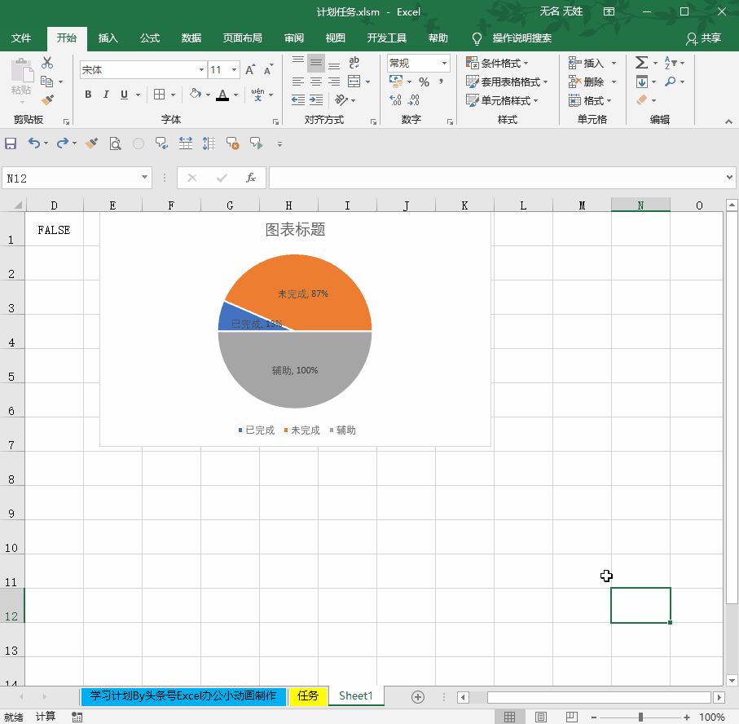The width and height of the screenshot is (739, 724).
Task: Select the 任务 sheet tab
Action: point(308,695)
